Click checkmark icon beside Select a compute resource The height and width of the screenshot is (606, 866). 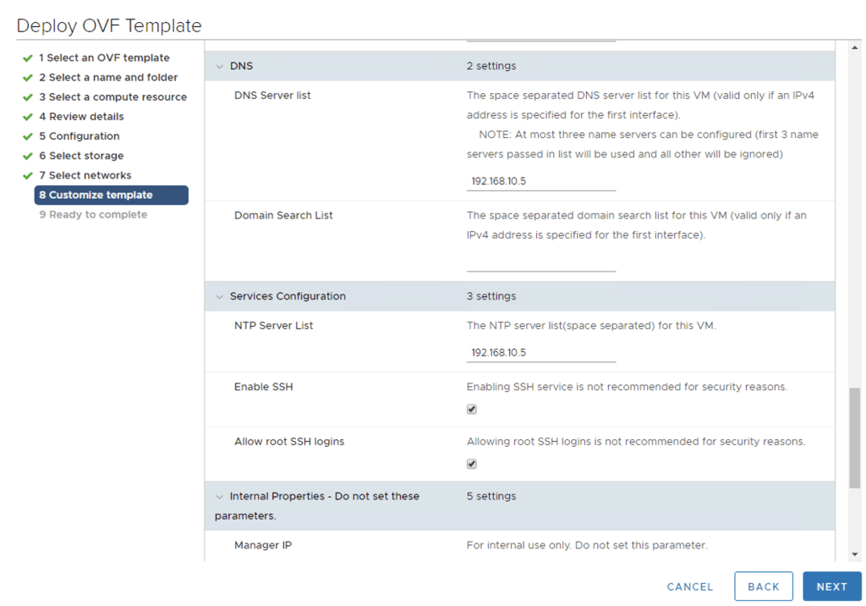tap(28, 97)
